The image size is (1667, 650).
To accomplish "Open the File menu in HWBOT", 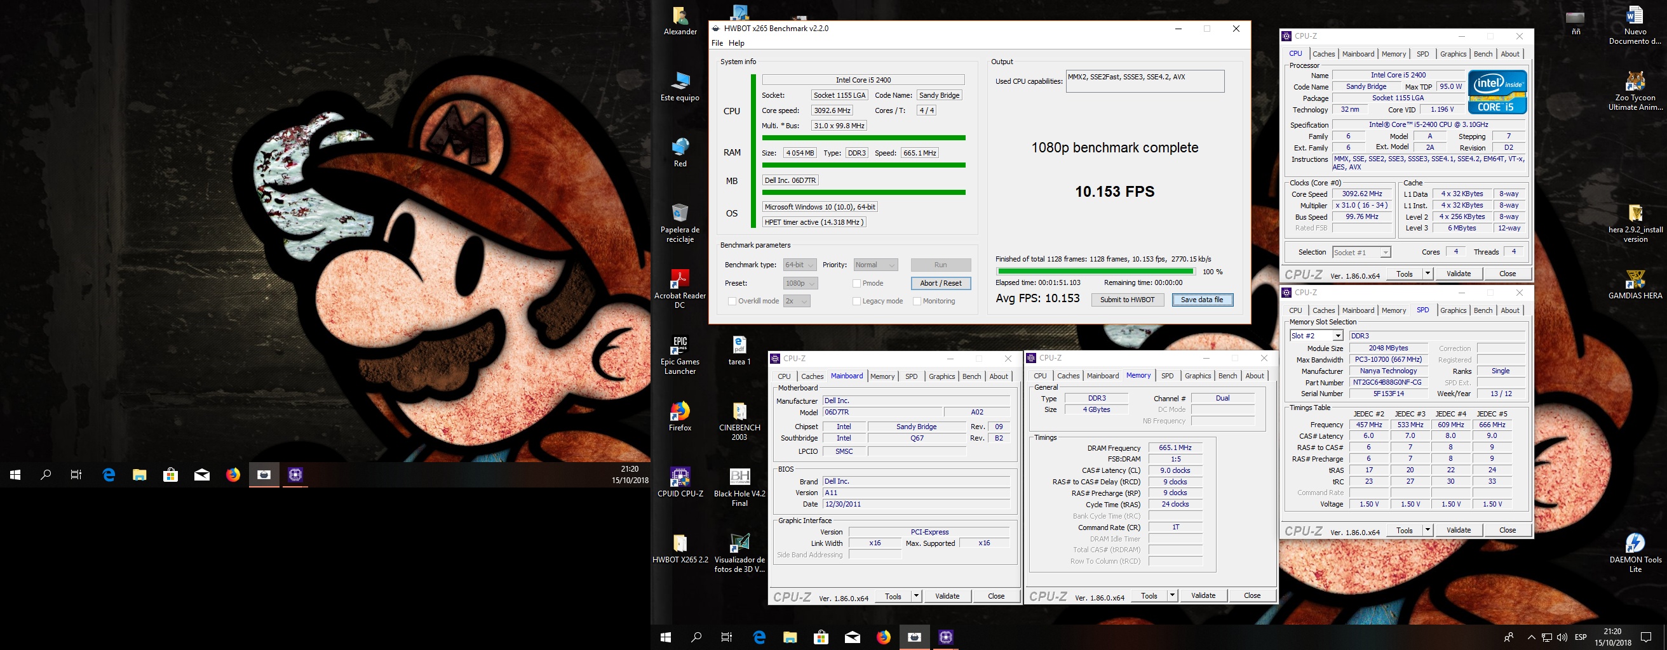I will pyautogui.click(x=717, y=43).
